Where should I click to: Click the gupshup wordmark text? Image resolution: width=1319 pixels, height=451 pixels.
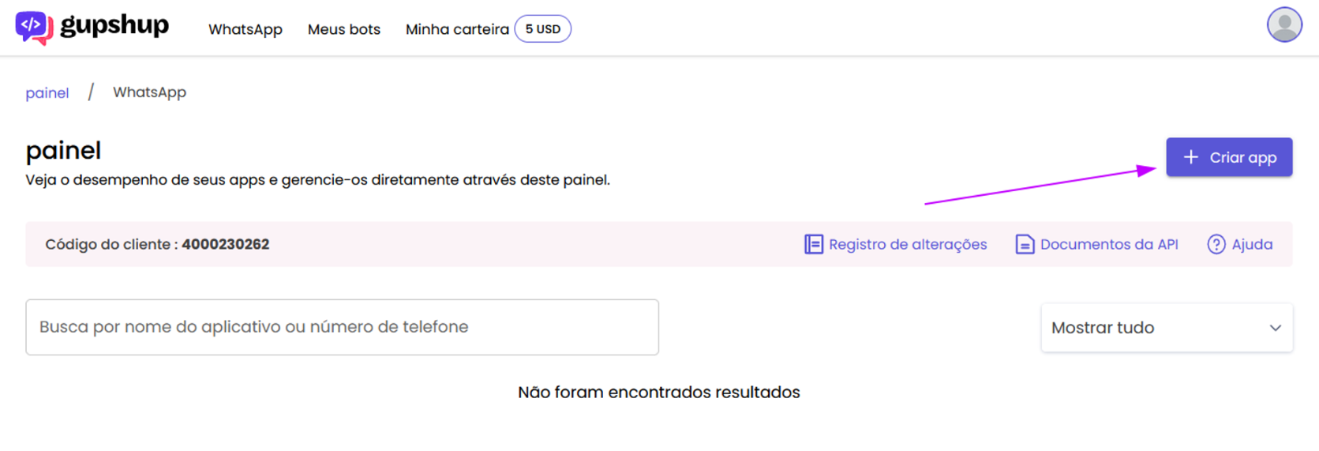point(114,25)
